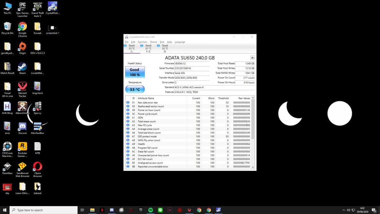Click the Attribute Name column header
The image size is (380, 214).
point(146,98)
